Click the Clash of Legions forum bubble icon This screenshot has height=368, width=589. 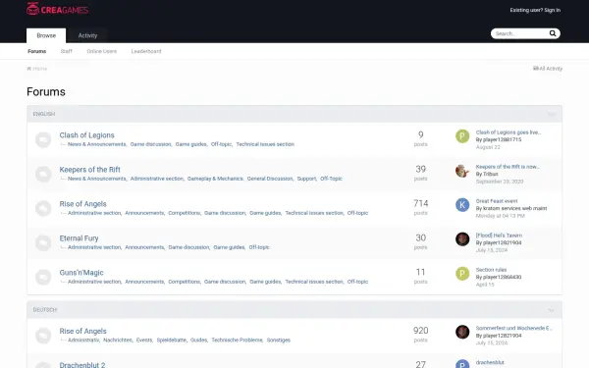(43, 139)
